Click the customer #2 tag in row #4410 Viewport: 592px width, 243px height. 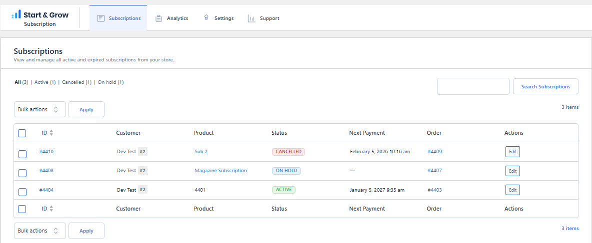(x=142, y=152)
